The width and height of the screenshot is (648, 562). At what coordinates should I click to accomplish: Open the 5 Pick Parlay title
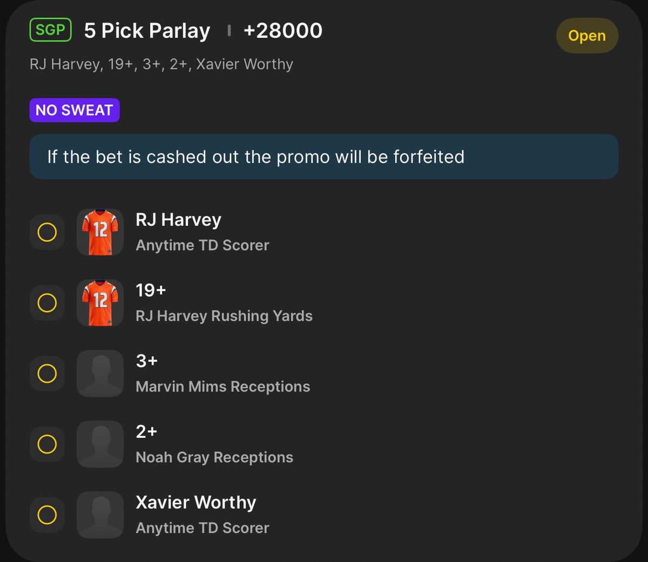[x=147, y=31]
